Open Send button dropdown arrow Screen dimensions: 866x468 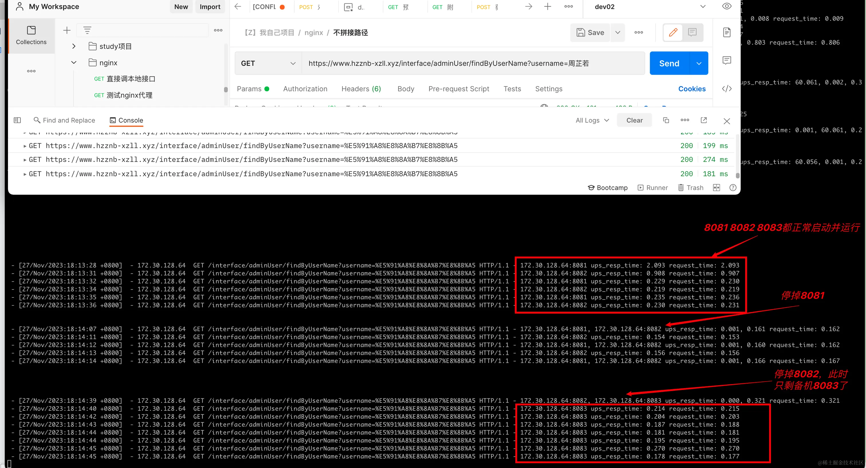point(698,63)
